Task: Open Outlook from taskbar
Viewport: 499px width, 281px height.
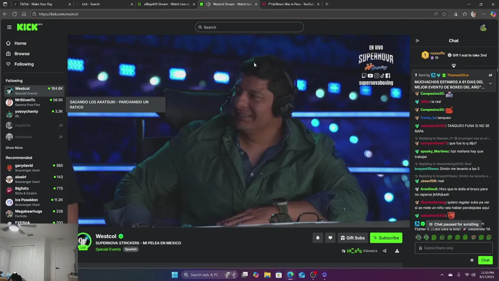Action: tap(302, 275)
